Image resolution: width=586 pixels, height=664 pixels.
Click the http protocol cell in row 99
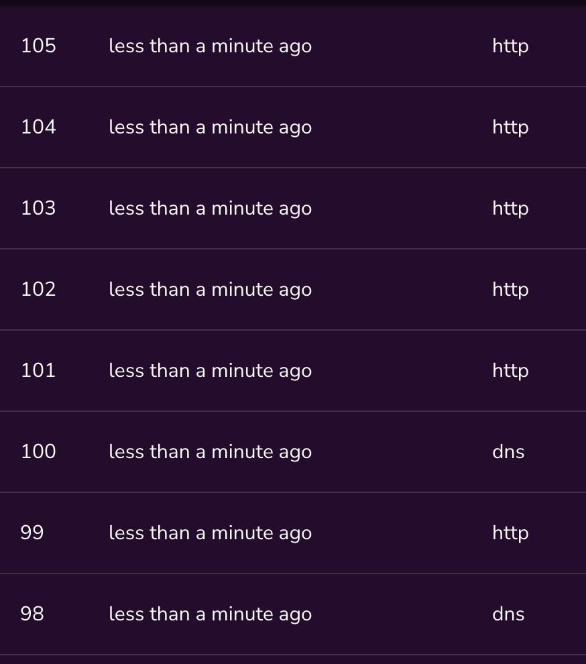510,533
